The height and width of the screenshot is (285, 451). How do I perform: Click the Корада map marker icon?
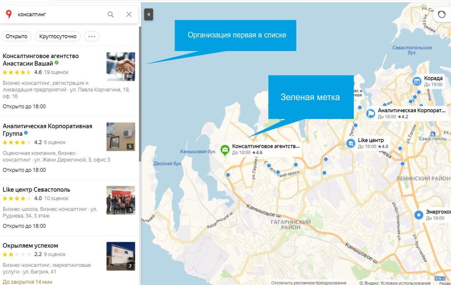coord(417,81)
